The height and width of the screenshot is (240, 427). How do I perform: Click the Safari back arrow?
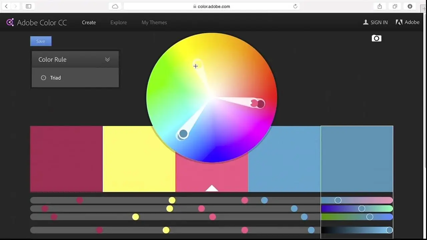click(x=6, y=6)
